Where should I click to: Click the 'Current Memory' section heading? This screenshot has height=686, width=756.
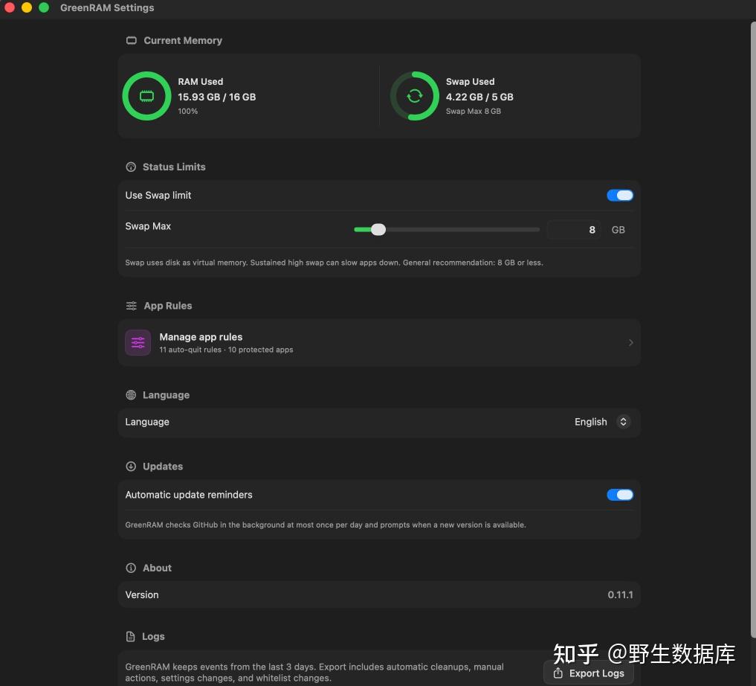pos(183,40)
